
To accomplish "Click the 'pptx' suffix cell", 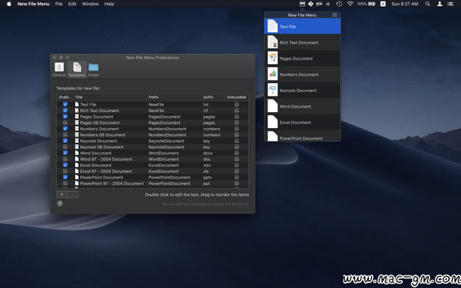I will coord(207,178).
